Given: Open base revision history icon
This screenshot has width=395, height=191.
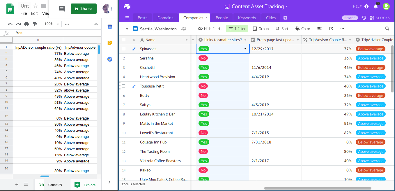Looking at the screenshot, I should [364, 18].
